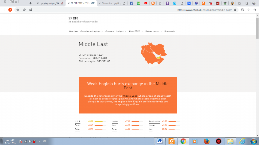This screenshot has height=145, width=259.
Task: Open the Saudi Arabia country link
Action: (155, 122)
